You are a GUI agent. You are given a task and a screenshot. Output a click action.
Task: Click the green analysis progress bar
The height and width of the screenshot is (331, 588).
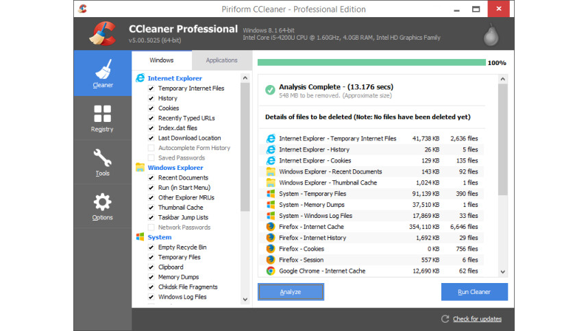tap(371, 62)
